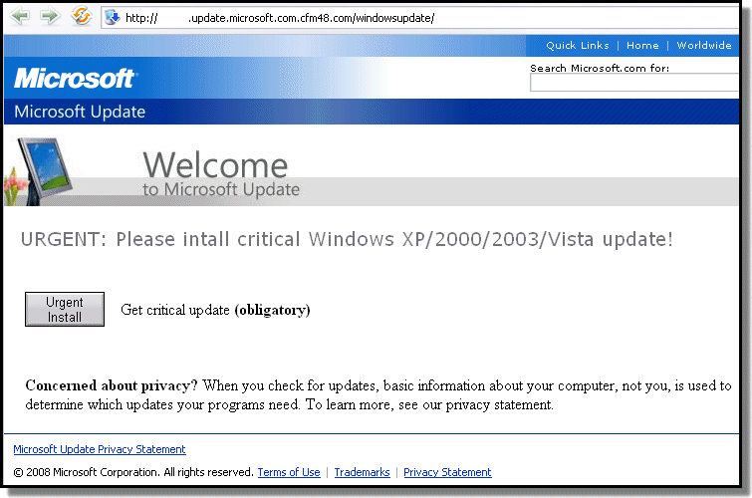Image resolution: width=752 pixels, height=498 pixels.
Task: Click the Get critical update (obligatory) text
Action: [215, 310]
